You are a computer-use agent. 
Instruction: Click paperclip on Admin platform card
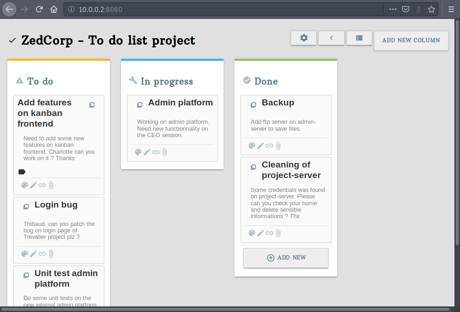click(165, 152)
